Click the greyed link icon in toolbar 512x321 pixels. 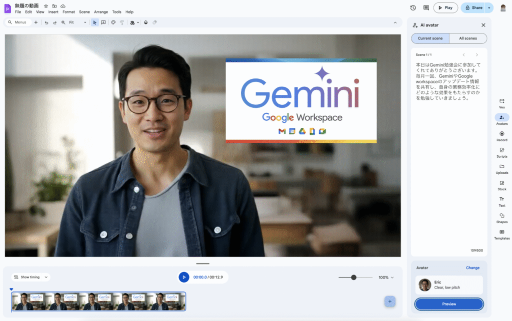[x=155, y=22]
